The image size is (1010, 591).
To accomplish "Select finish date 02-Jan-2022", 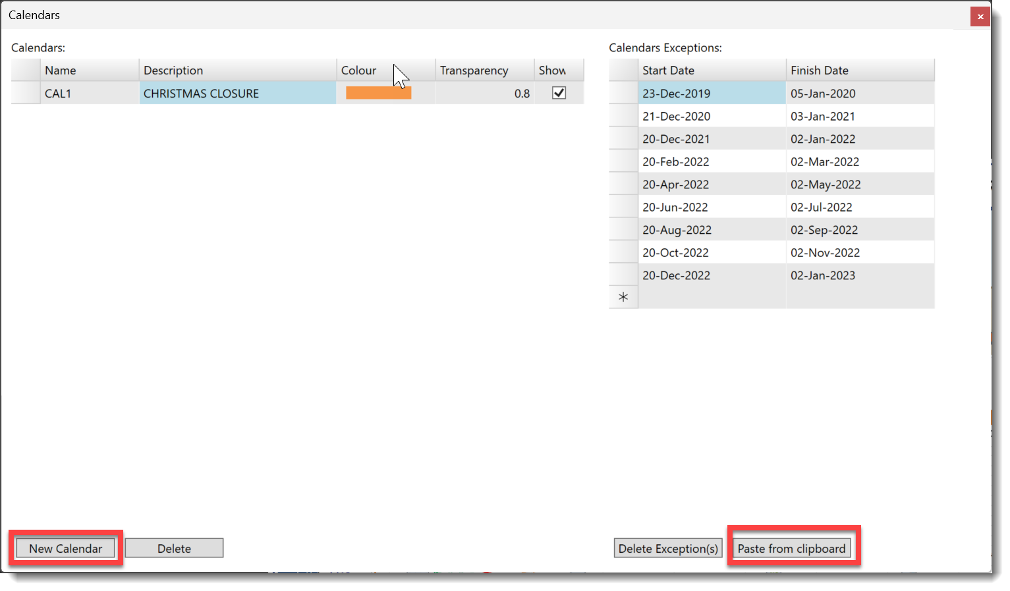I will tap(860, 138).
